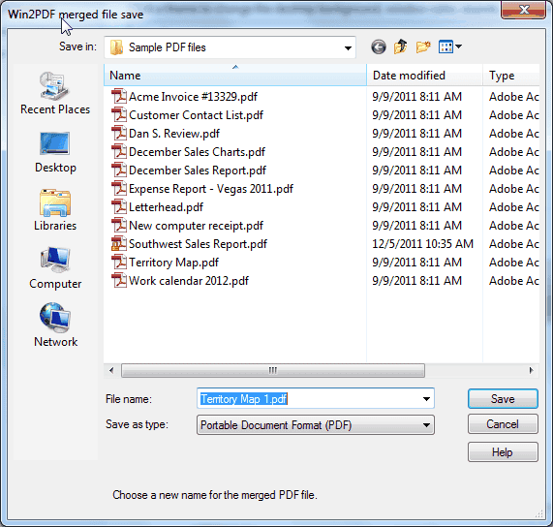The height and width of the screenshot is (527, 553).
Task: Select PDF icon of Expense Report - Vegas 2011.pdf
Action: [x=119, y=188]
